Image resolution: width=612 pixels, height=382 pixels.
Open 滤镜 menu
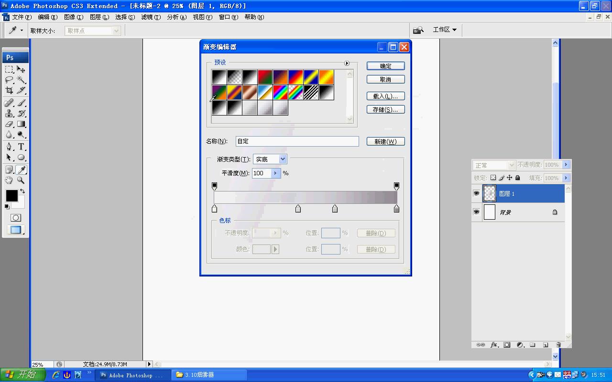coord(151,17)
